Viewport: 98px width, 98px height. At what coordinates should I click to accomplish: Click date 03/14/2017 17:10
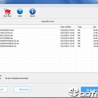(x=67, y=46)
